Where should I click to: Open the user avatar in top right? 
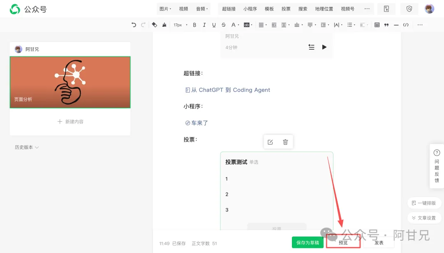pyautogui.click(x=429, y=9)
